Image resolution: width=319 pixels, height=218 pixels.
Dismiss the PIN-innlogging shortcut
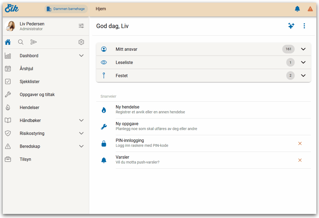click(x=300, y=144)
